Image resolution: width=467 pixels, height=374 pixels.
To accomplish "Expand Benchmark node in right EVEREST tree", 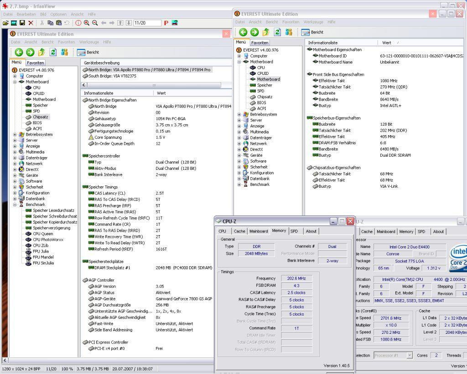I will click(239, 184).
